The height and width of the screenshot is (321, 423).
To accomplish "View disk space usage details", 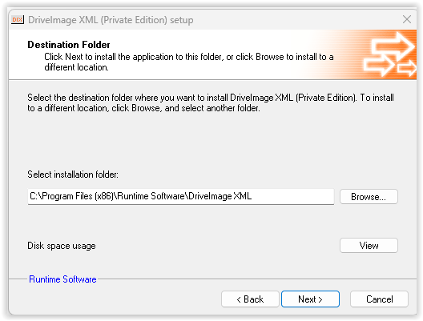I will 369,246.
